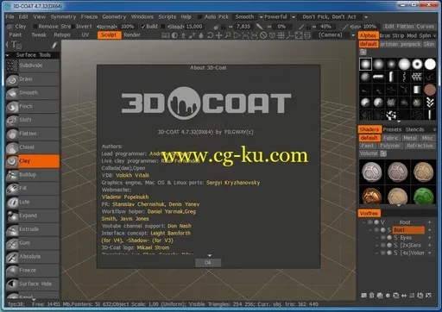Select the Lute tool
Image resolution: width=442 pixels, height=312 pixels.
(x=32, y=202)
